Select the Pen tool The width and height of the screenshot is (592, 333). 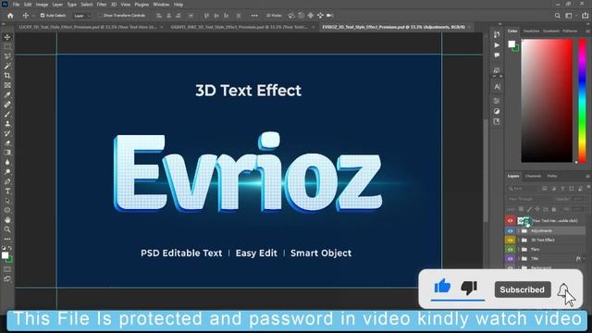click(7, 181)
